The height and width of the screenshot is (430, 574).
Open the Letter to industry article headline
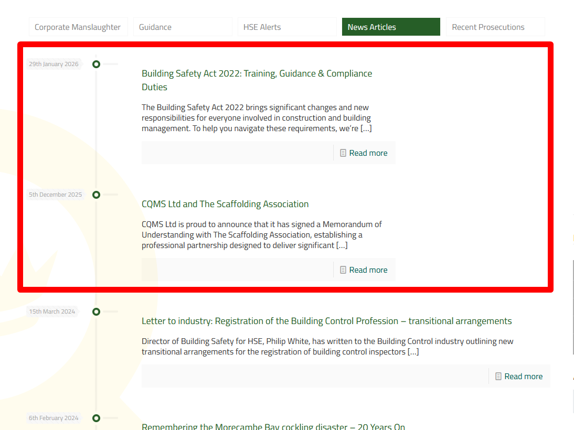(x=326, y=321)
